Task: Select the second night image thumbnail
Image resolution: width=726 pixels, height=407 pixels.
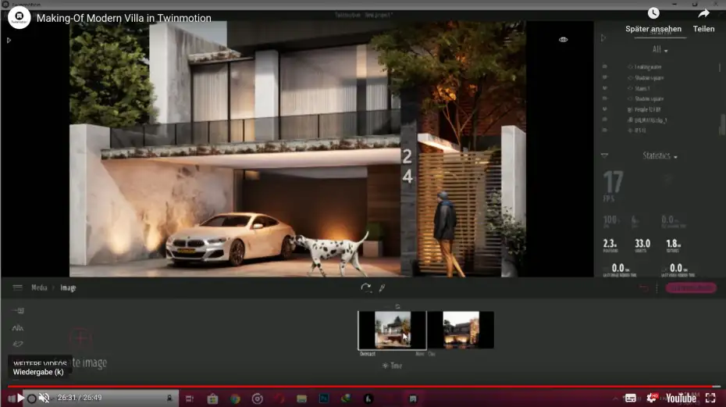Action: click(x=461, y=330)
